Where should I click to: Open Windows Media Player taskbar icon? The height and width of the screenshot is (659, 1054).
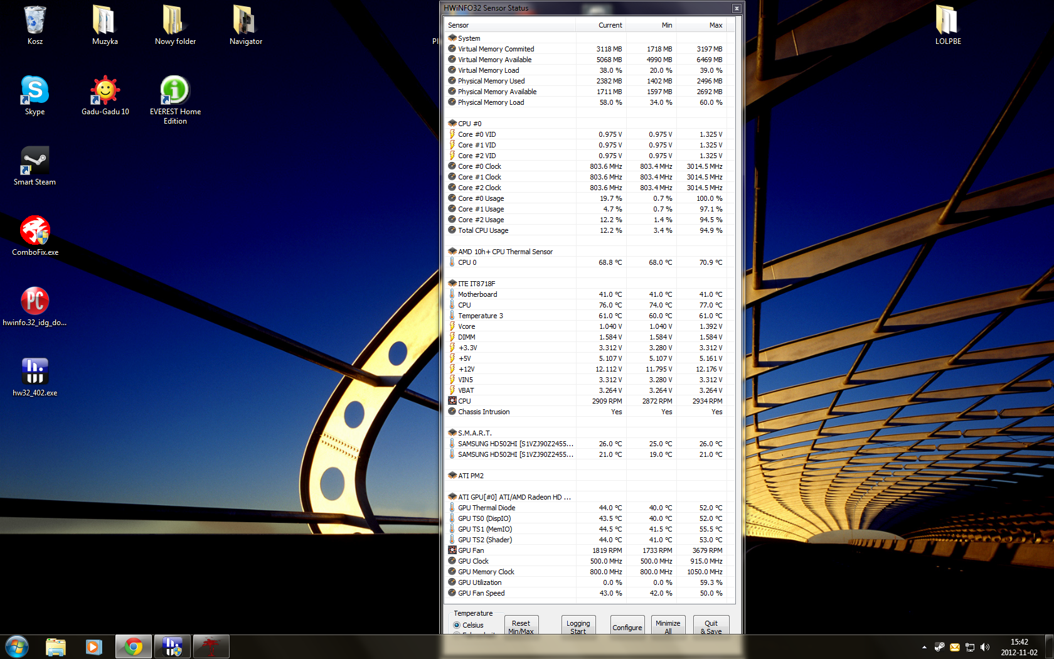click(x=94, y=646)
